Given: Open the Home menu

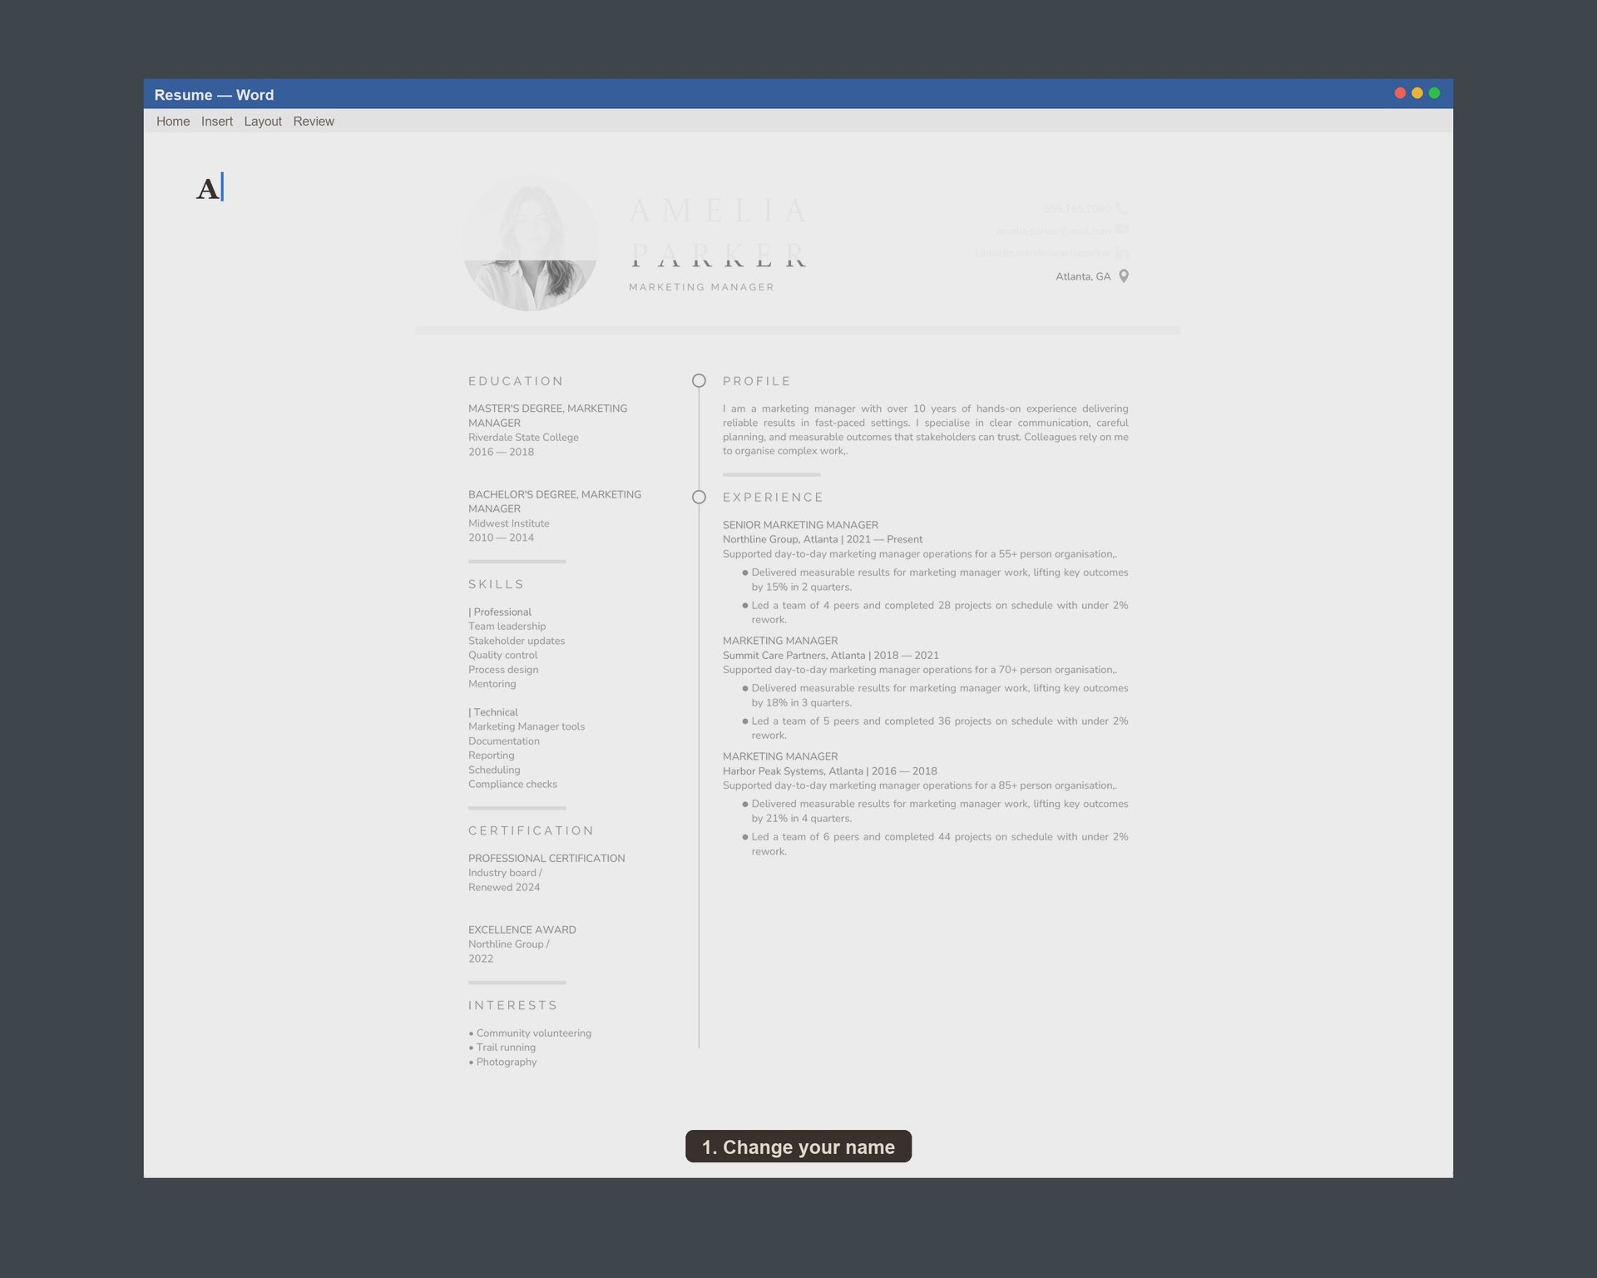Looking at the screenshot, I should (173, 121).
